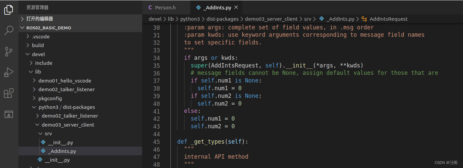The width and height of the screenshot is (463, 168).
Task: Click 'to set specific fields.' line
Action: point(223,42)
